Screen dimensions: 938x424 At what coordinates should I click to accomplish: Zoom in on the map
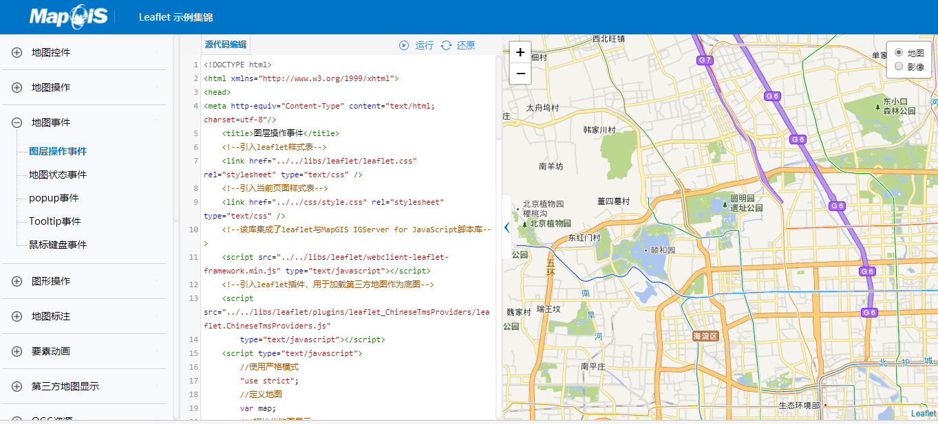pos(520,52)
